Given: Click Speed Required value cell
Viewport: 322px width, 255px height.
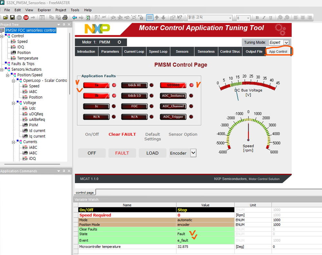Looking at the screenshot, I should (205, 215).
